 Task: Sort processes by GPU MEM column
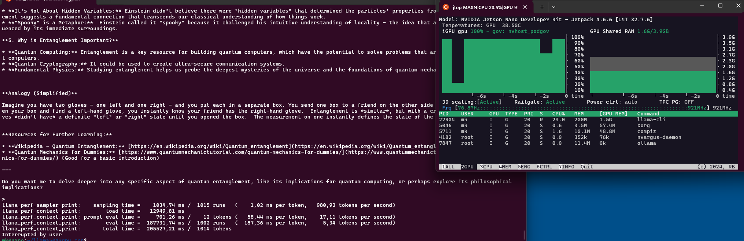pyautogui.click(x=613, y=114)
